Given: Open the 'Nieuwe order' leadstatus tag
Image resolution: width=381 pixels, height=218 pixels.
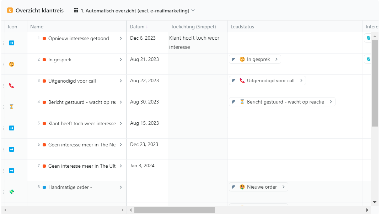Looking at the screenshot, I should coord(258,187).
